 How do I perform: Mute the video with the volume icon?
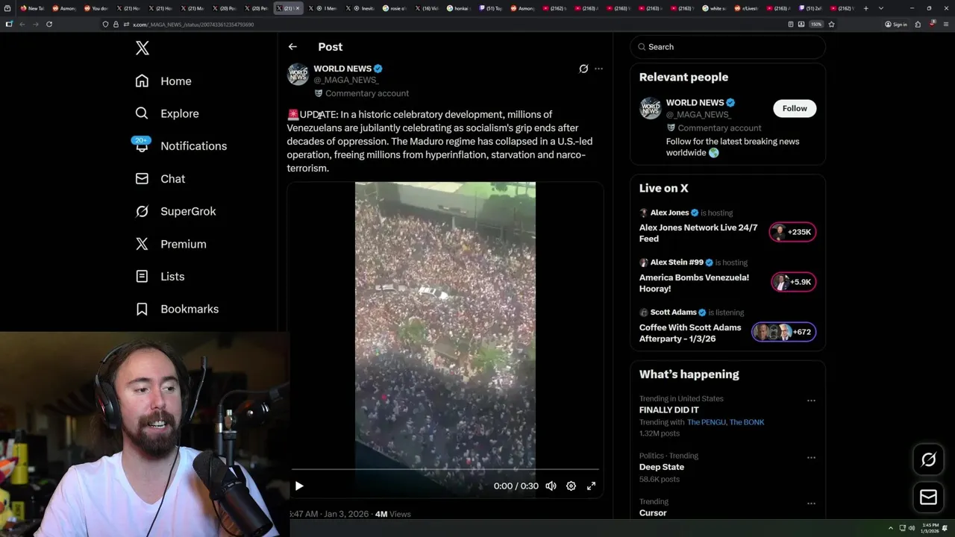pos(551,486)
